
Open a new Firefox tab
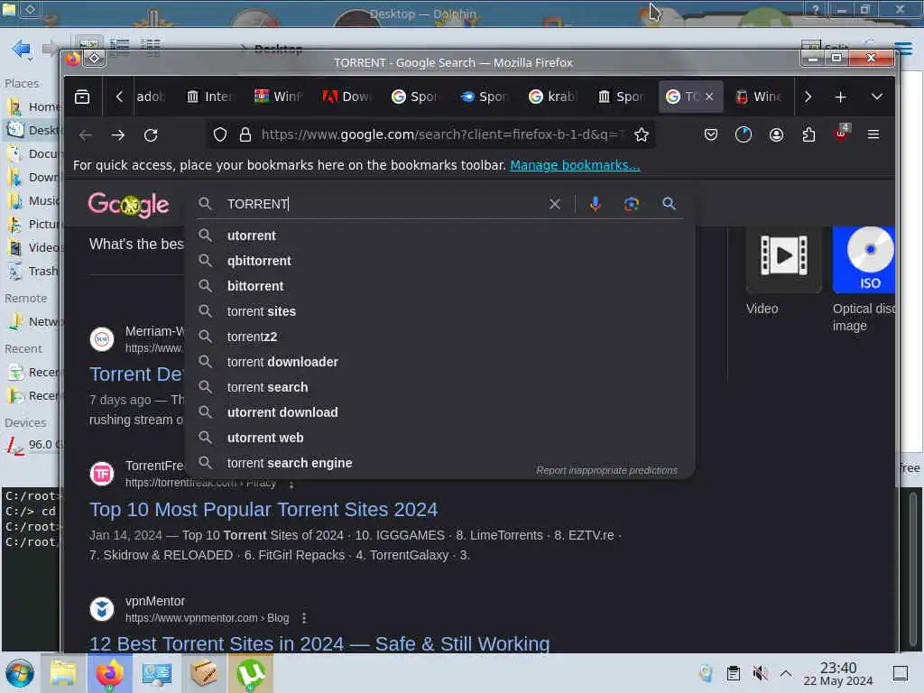pos(840,97)
